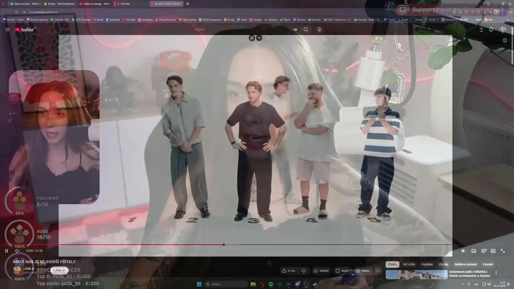Open the more actions menu below the video

tap(378, 271)
